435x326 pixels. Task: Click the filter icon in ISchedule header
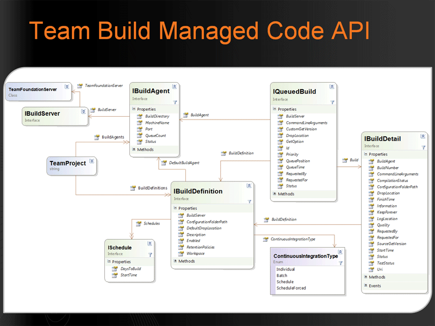point(150,255)
